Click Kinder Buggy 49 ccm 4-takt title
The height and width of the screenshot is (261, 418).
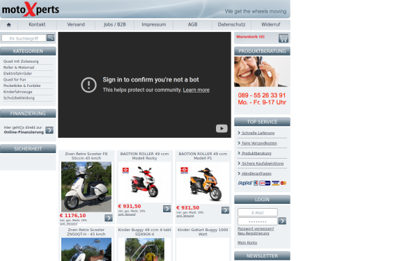pos(144,232)
